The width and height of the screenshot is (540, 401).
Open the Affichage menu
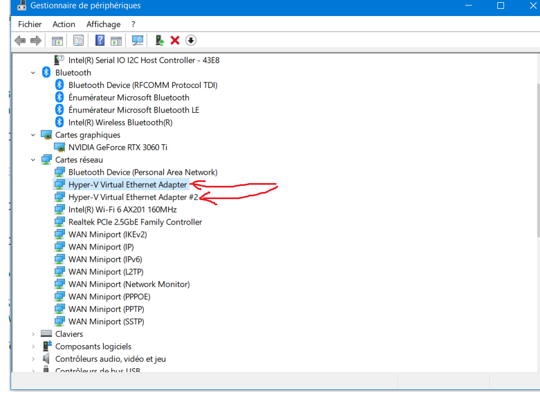pos(103,24)
